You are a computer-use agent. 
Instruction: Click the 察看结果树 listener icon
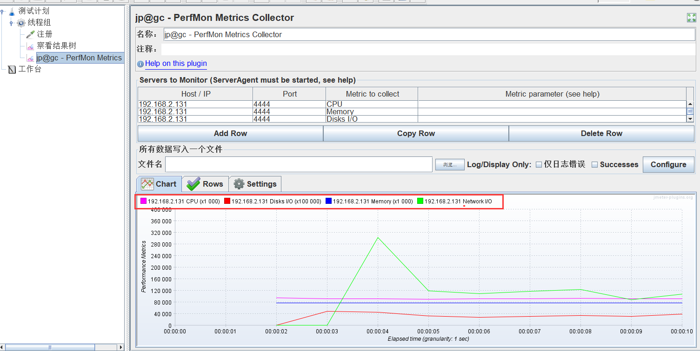30,46
